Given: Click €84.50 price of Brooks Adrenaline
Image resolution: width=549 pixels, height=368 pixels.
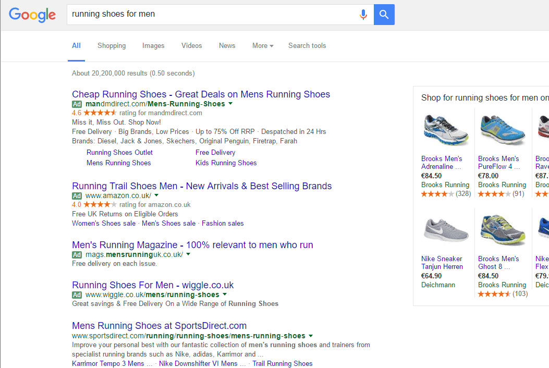Looking at the screenshot, I should click(x=431, y=176).
